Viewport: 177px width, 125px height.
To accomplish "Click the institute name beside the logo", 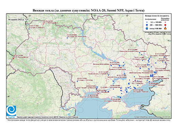I will [x=48, y=117].
